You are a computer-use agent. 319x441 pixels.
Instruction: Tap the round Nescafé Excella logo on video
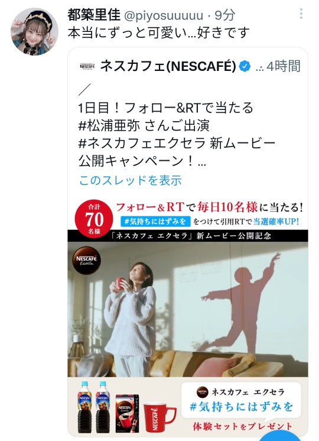pyautogui.click(x=87, y=260)
